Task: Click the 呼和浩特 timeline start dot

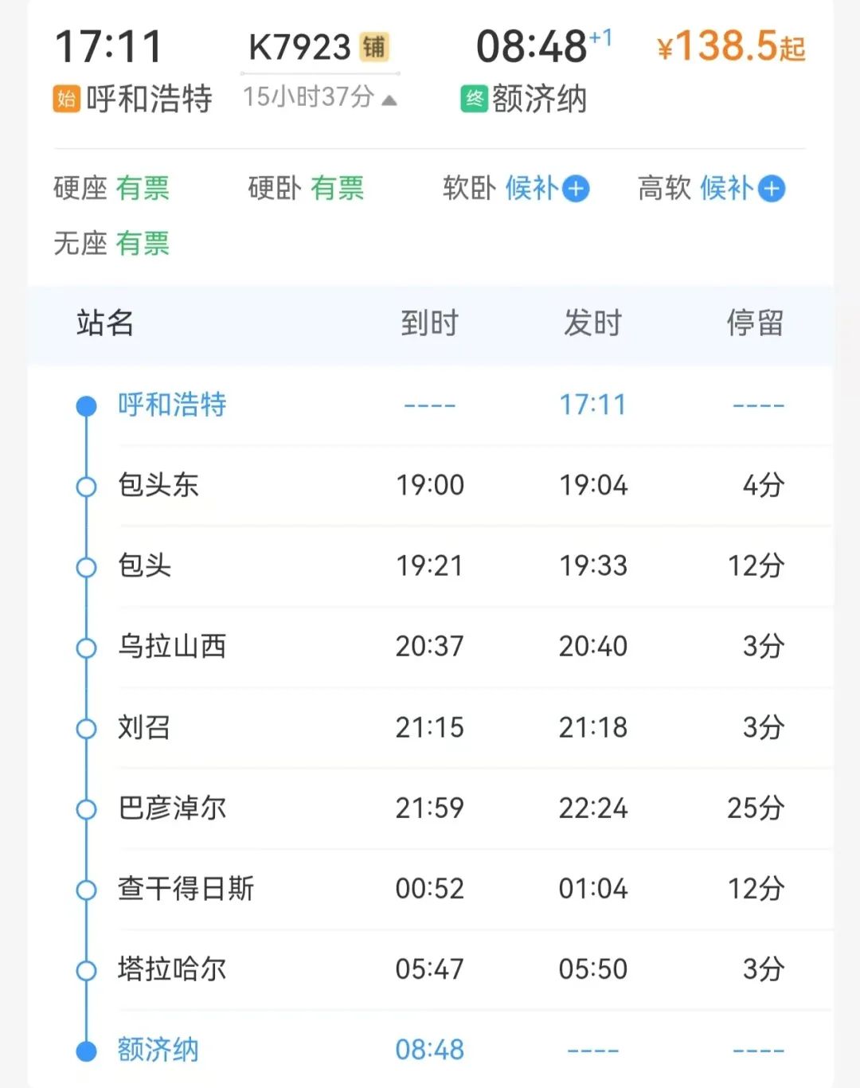Action: [x=86, y=406]
